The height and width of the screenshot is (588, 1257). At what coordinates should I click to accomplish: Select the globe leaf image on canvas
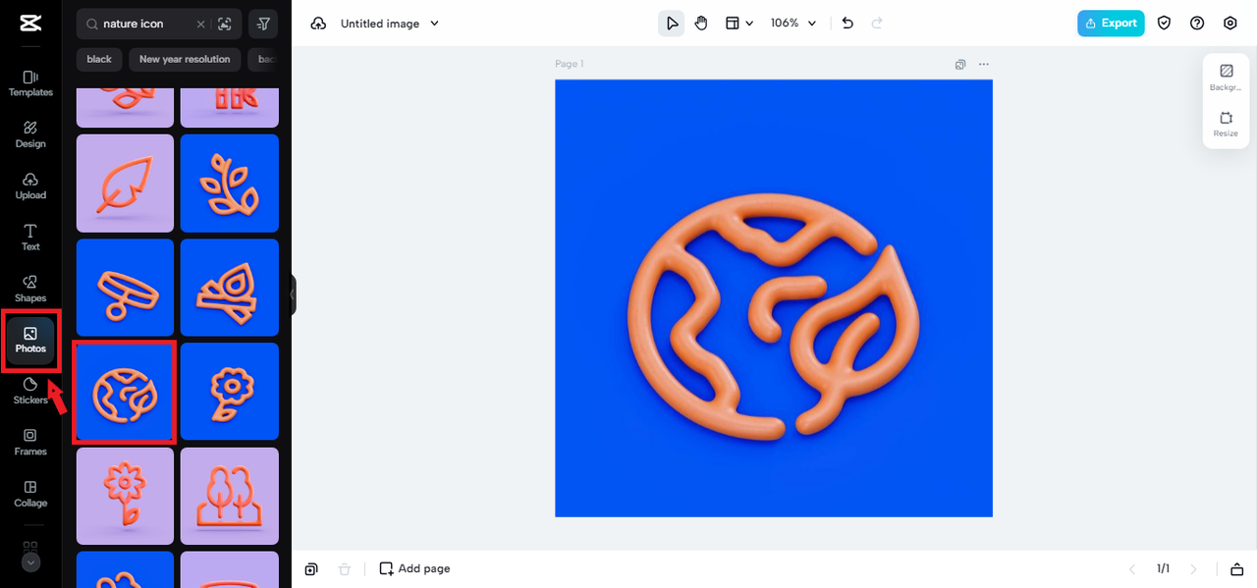point(774,298)
